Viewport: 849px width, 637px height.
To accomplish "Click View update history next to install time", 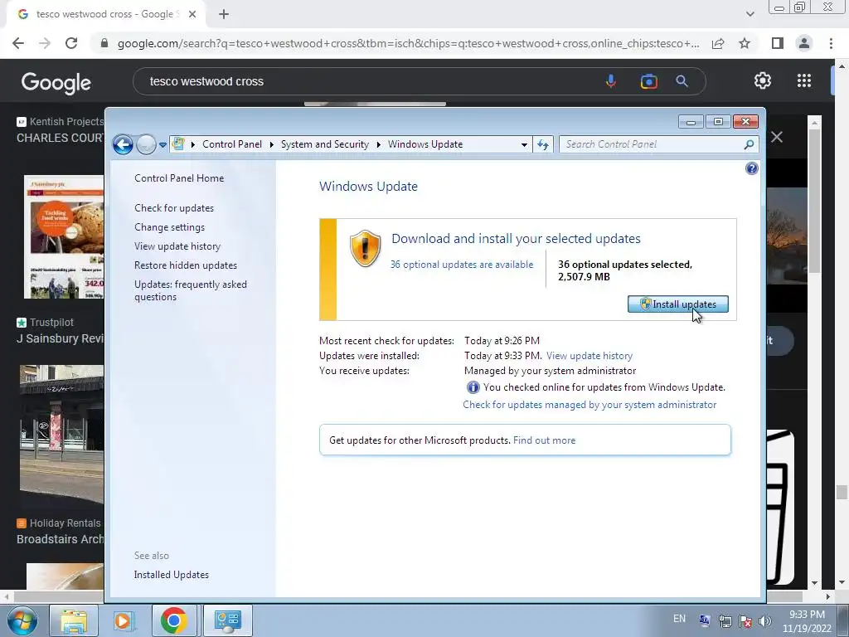I will 589,356.
